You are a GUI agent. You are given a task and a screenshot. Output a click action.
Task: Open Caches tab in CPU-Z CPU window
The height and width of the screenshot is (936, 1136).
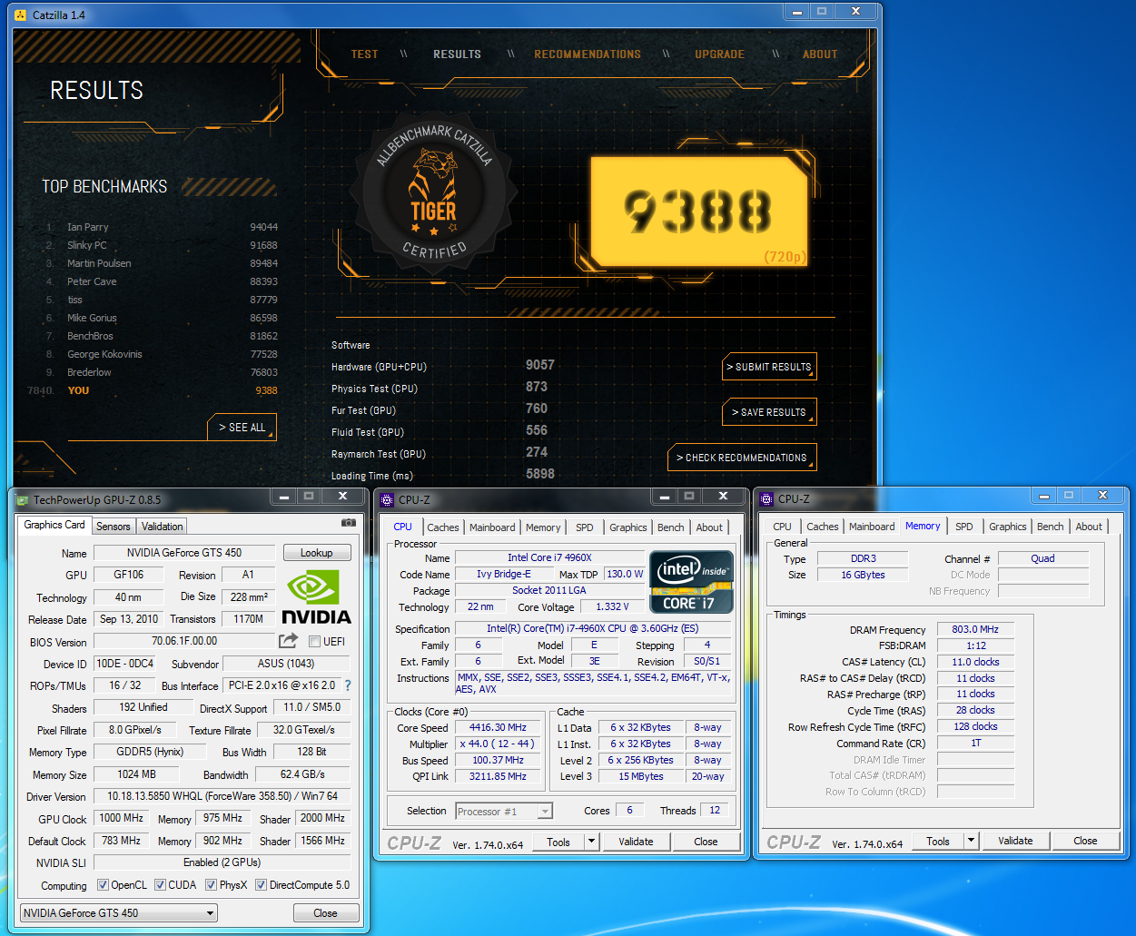(443, 527)
